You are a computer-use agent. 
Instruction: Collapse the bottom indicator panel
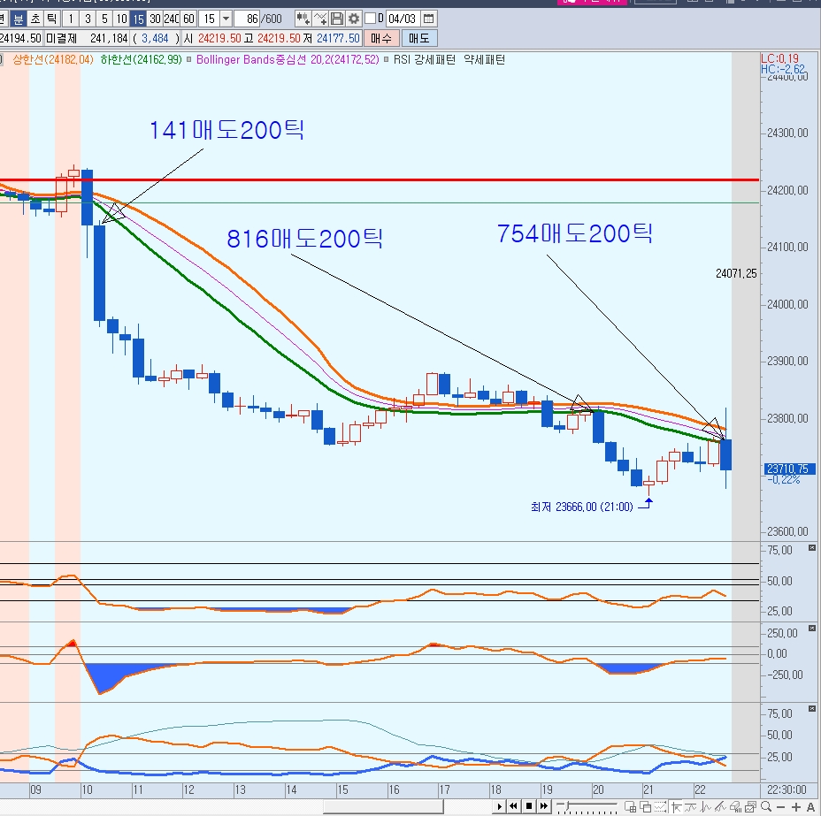(x=811, y=709)
